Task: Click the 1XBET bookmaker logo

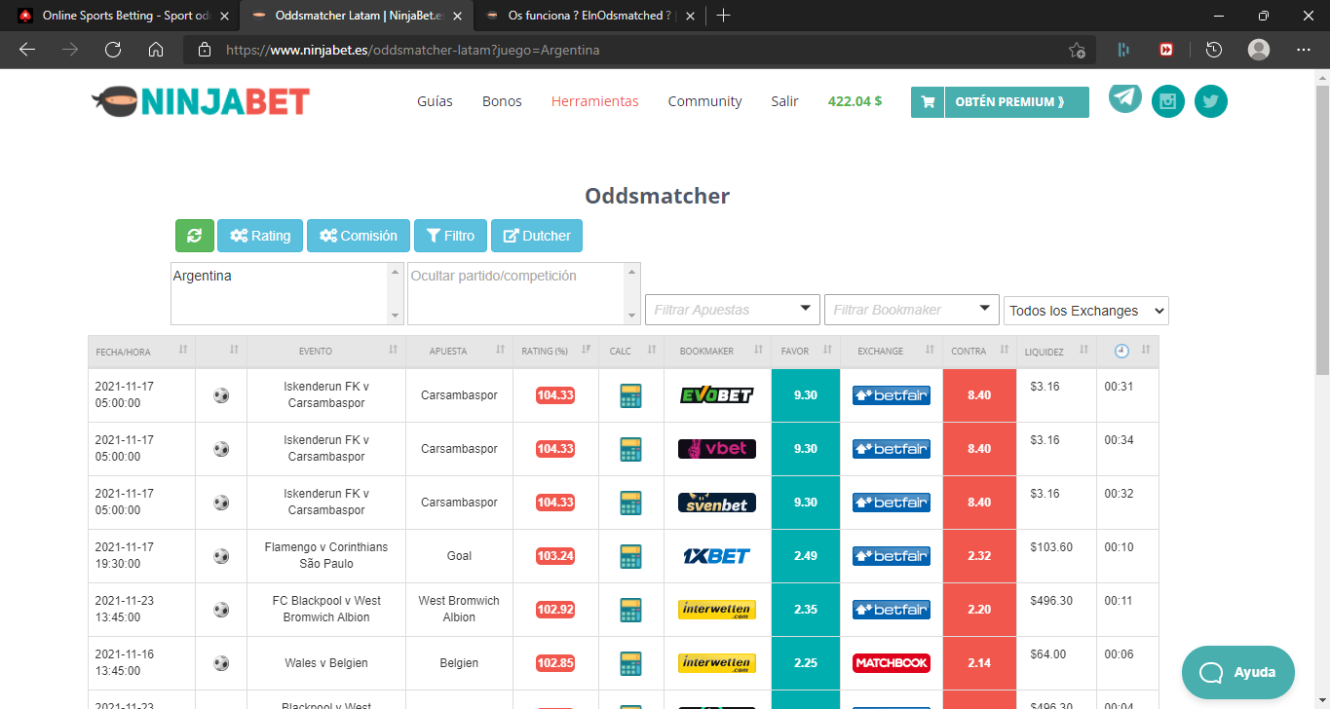Action: point(717,556)
